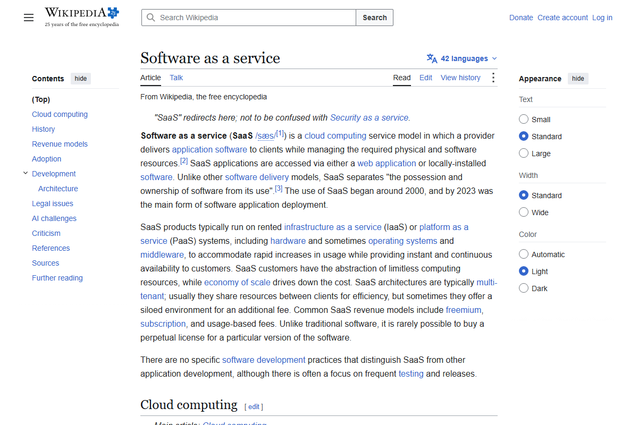This screenshot has width=638, height=425.
Task: Click the Log in link
Action: coord(602,18)
